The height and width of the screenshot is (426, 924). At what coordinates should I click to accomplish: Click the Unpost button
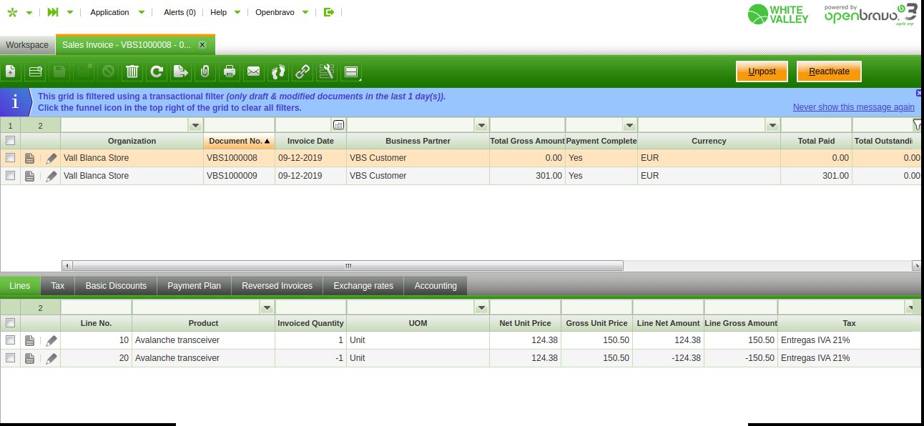pos(762,71)
